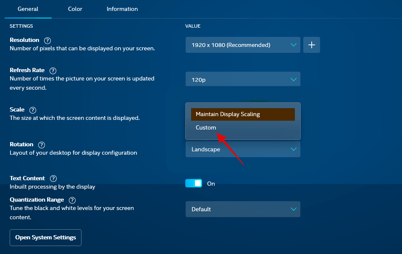Add a custom resolution with the plus button
Viewport: 402px width, 254px height.
(x=311, y=45)
